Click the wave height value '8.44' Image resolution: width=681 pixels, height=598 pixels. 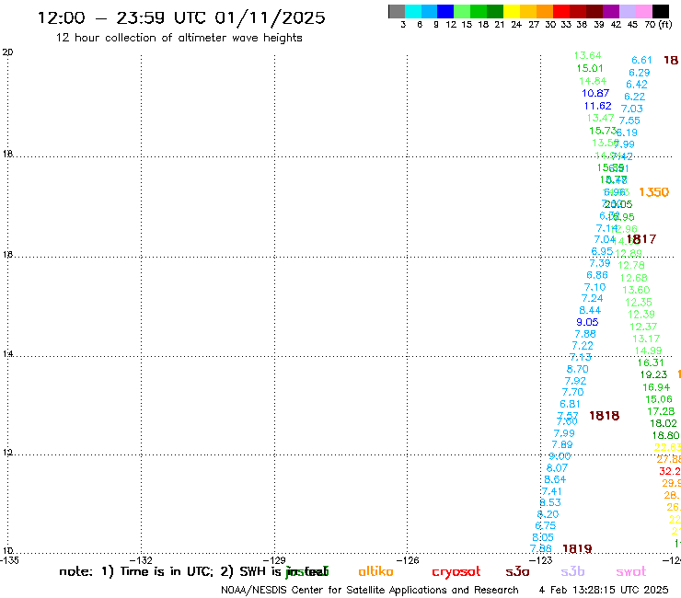point(590,310)
